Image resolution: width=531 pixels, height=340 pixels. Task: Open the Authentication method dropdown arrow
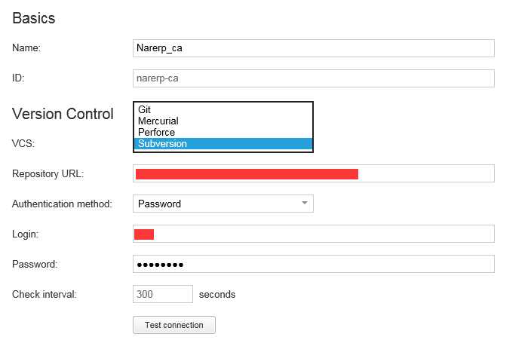point(305,203)
